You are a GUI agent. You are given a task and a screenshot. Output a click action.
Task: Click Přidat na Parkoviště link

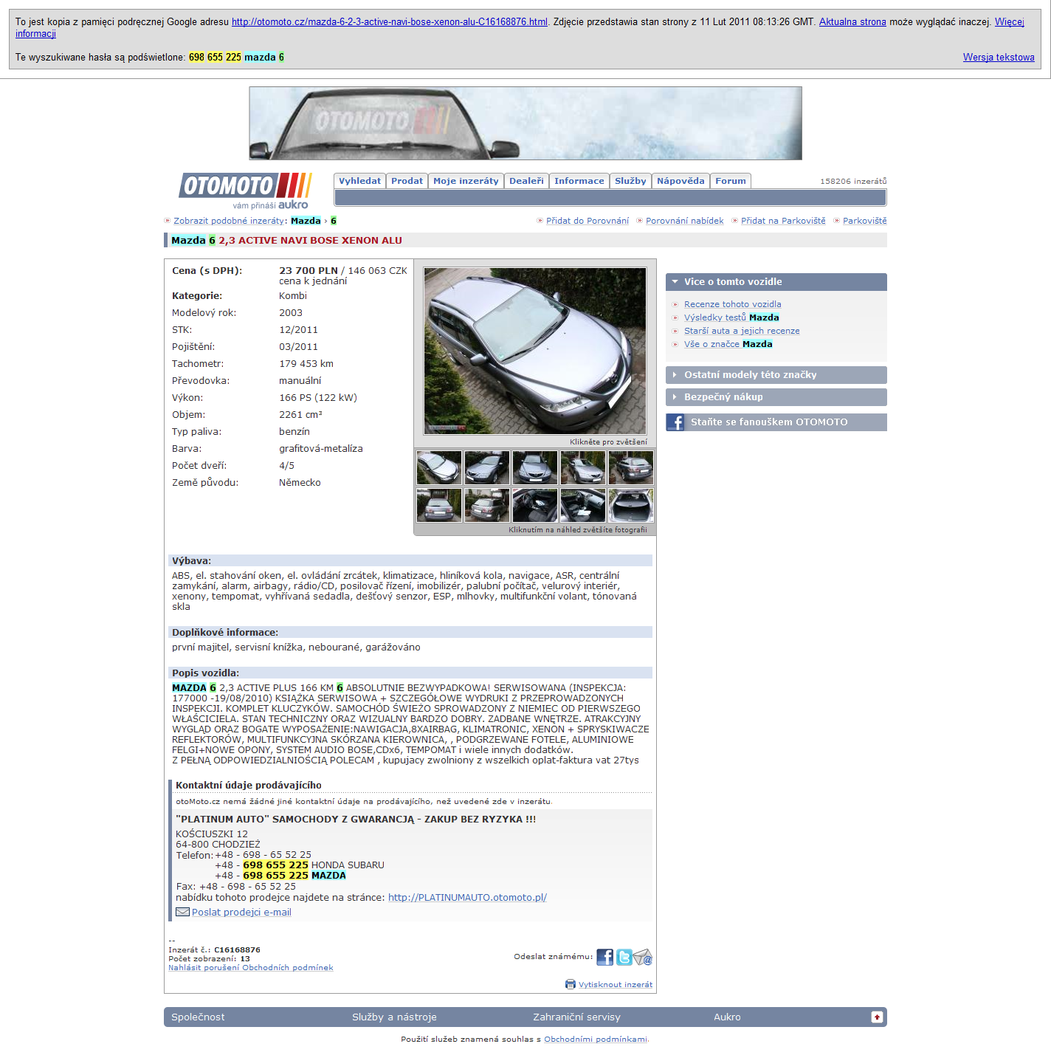click(783, 221)
